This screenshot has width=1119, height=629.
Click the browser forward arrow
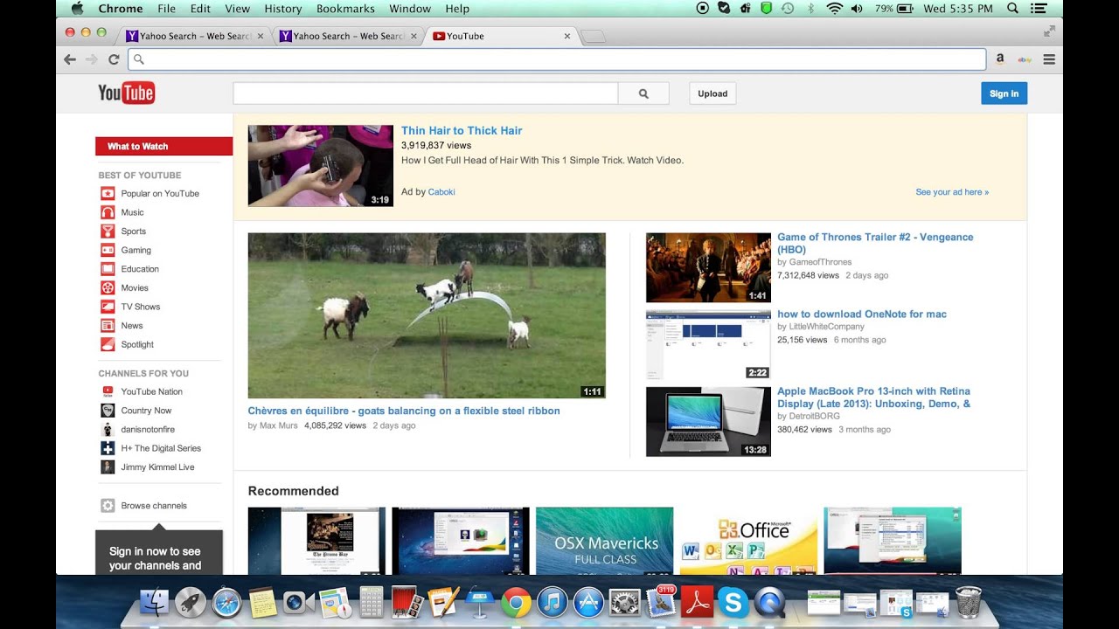(92, 59)
